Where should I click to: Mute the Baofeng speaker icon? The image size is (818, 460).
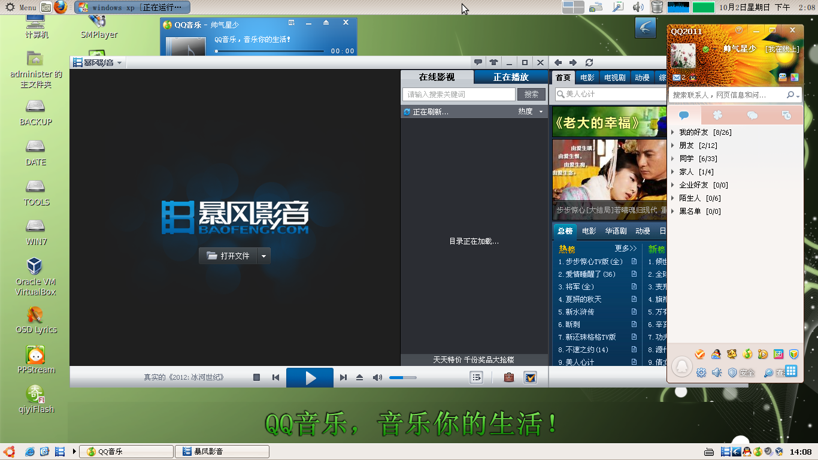click(x=377, y=377)
